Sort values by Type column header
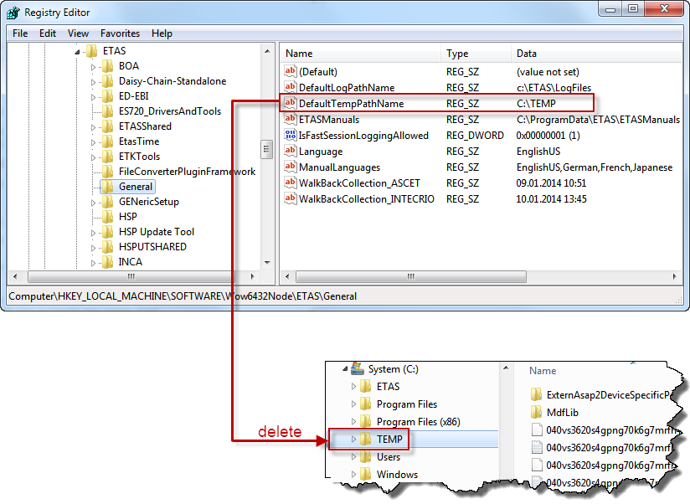 coord(457,54)
